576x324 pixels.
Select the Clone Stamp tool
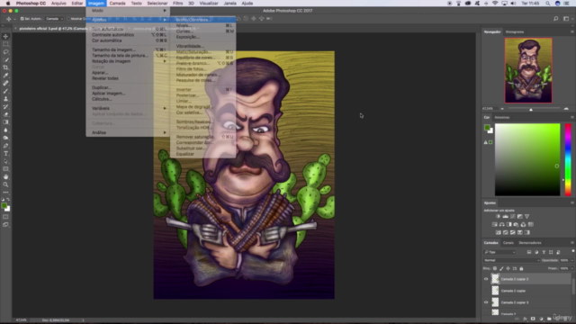5,99
